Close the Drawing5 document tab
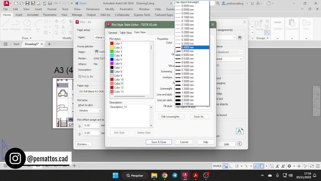 pyautogui.click(x=42, y=44)
